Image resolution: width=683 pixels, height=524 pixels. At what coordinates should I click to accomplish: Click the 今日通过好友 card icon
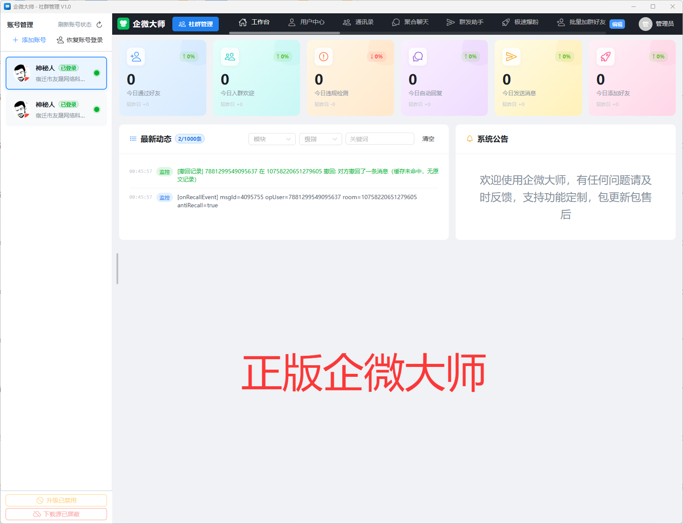point(136,57)
